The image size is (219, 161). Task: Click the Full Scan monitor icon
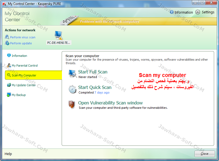pos(73,74)
